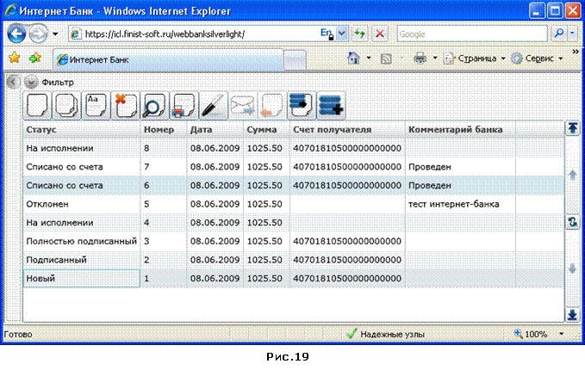Screen dimensions: 585x370
Task: Click the magnifier view document icon
Action: (154, 106)
